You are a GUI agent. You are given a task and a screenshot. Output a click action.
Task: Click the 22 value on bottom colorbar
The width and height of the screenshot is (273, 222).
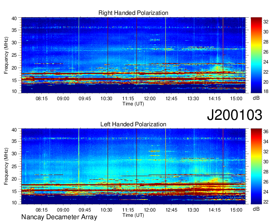tap(266, 202)
